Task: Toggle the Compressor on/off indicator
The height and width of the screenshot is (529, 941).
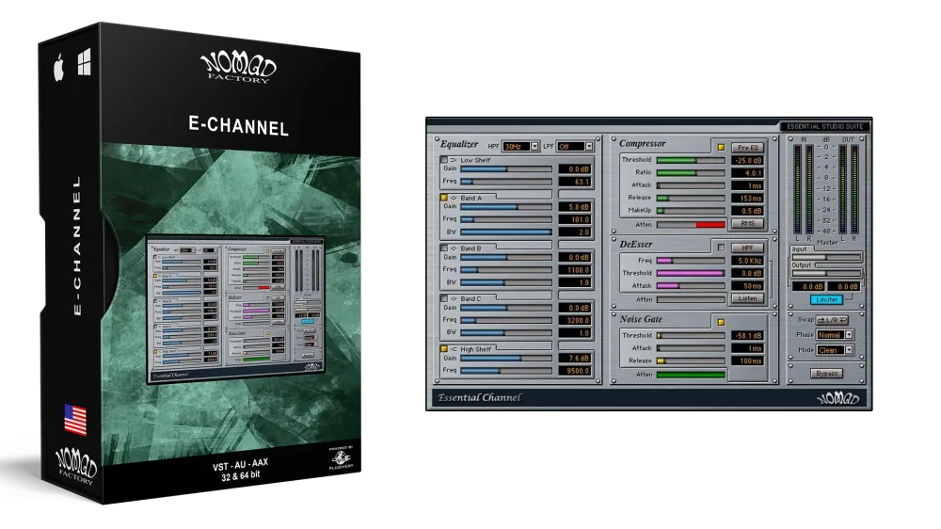Action: (x=721, y=147)
